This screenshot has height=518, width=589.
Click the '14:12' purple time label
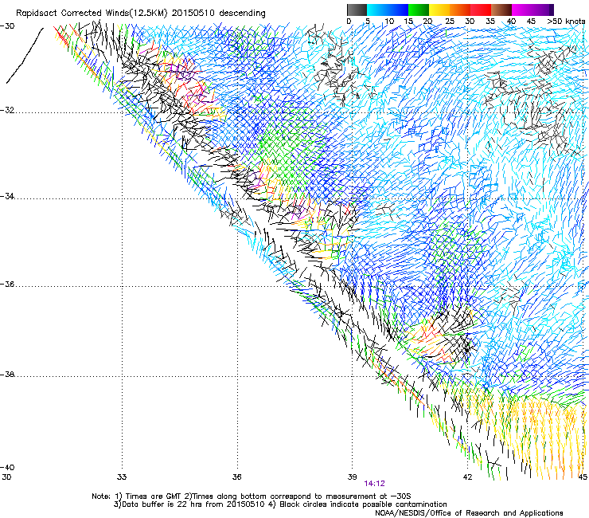pyautogui.click(x=375, y=484)
